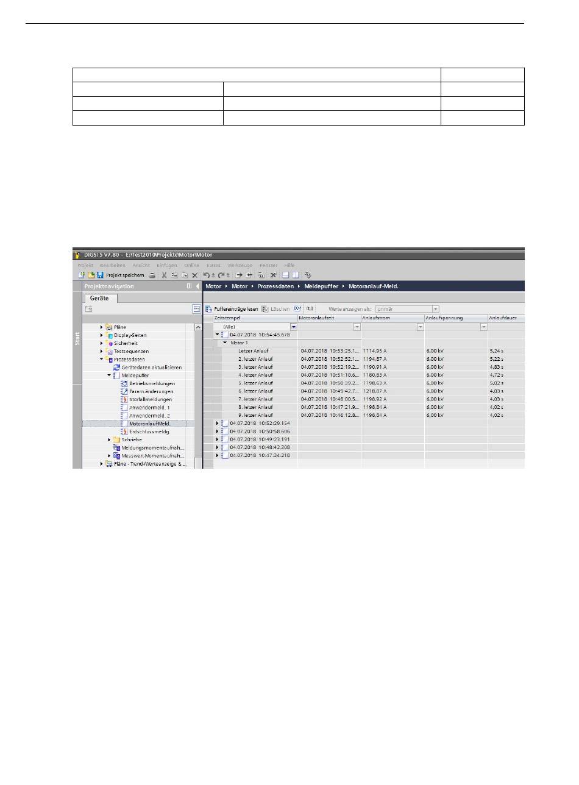
Task: Click Puffereinträge lesen
Action: click(x=236, y=309)
